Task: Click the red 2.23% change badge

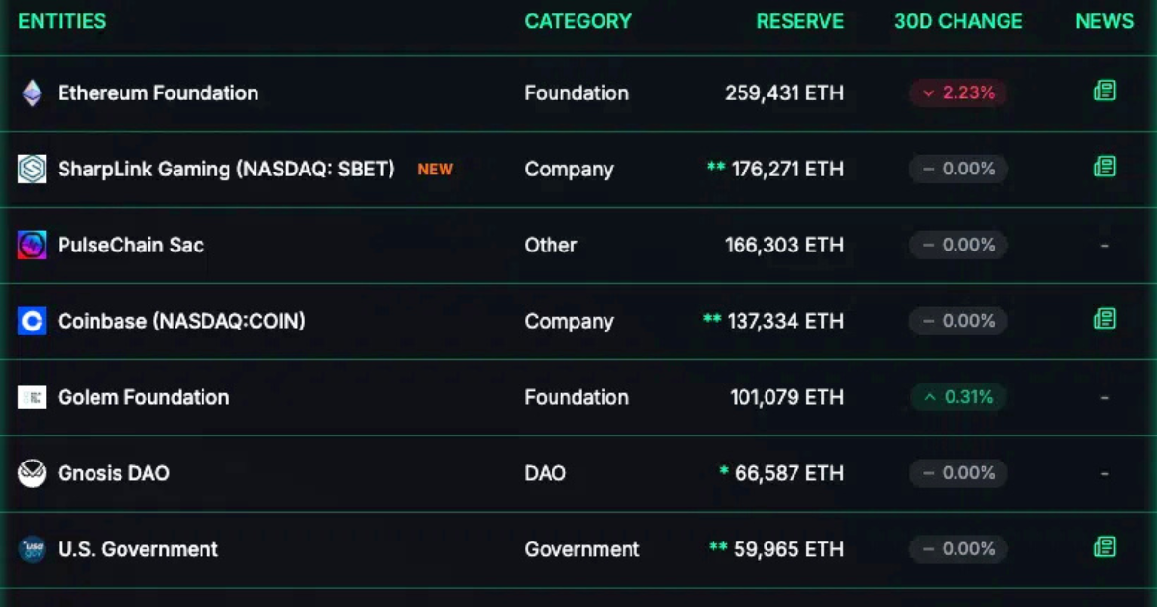Action: point(957,92)
